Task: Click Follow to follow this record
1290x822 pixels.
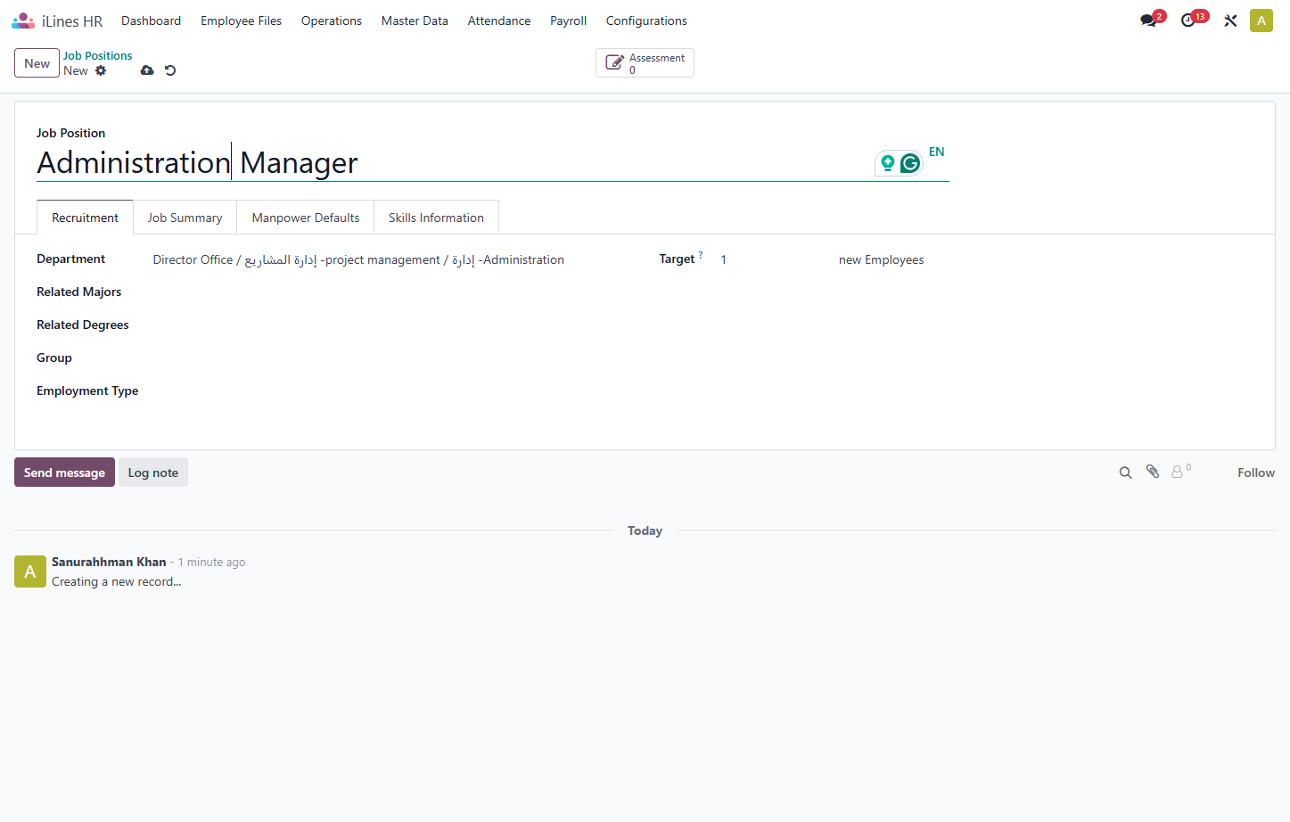Action: [1256, 473]
